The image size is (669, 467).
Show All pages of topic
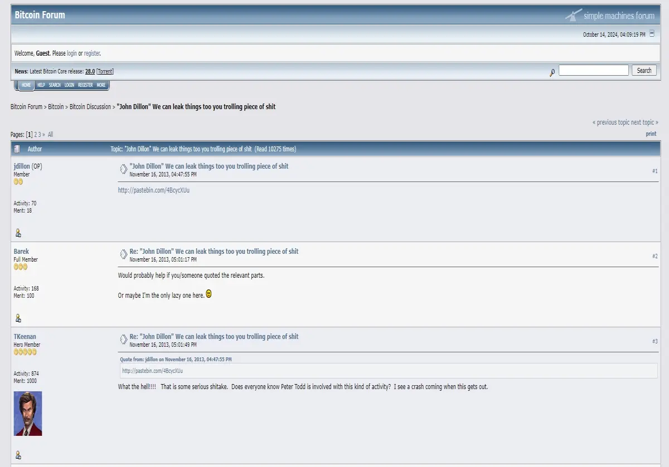tap(50, 134)
